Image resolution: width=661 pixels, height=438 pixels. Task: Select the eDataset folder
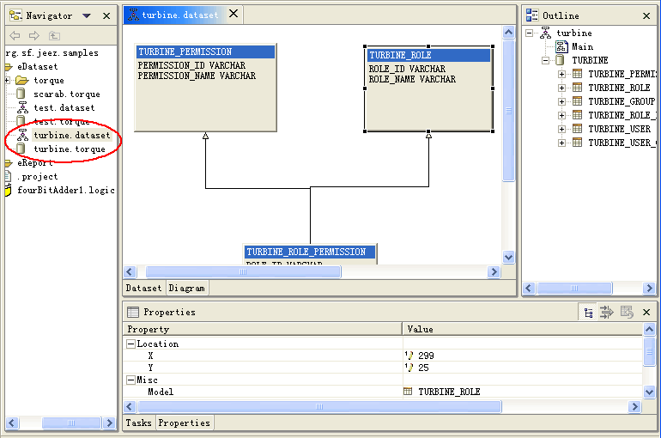point(37,67)
